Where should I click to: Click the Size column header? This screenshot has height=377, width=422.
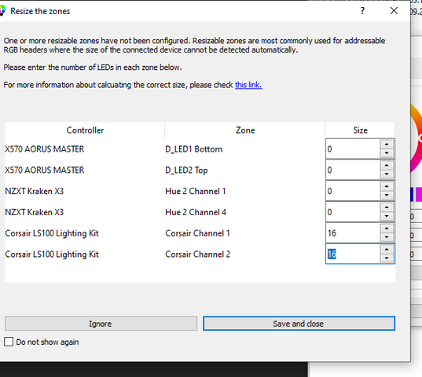click(x=360, y=130)
